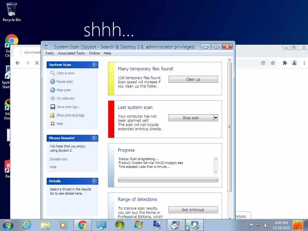Viewport: 308px width, 231px height.
Task: Show hidden tray icons arrow
Action: 244,225
